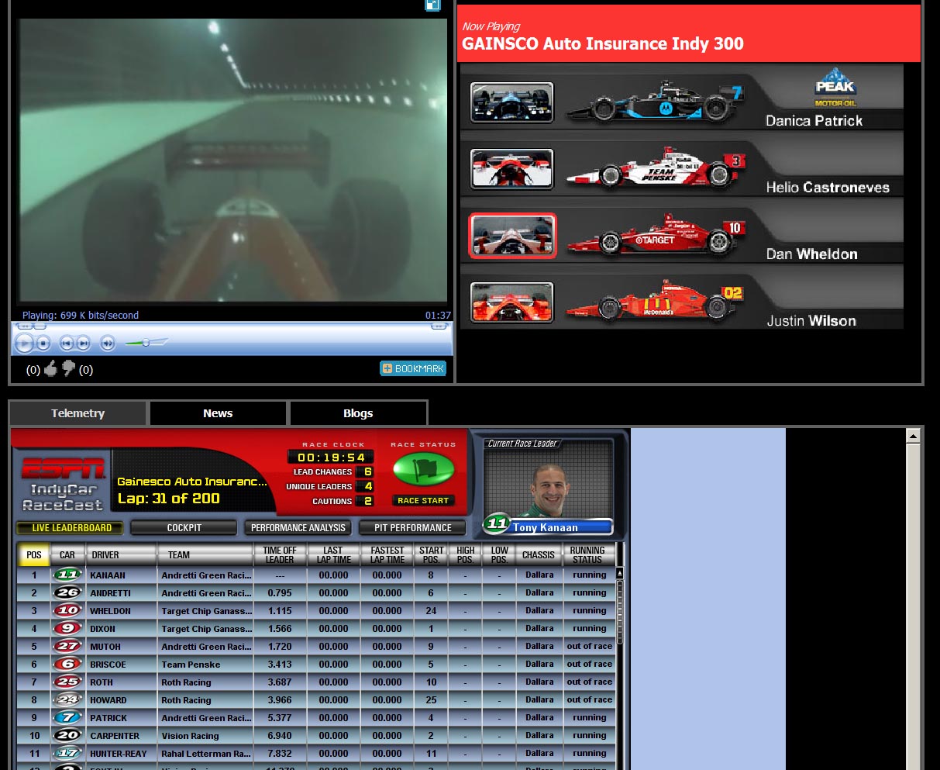Image resolution: width=940 pixels, height=770 pixels.
Task: Select Justin Wilson's cockpit camera thumbnail
Action: coord(512,302)
